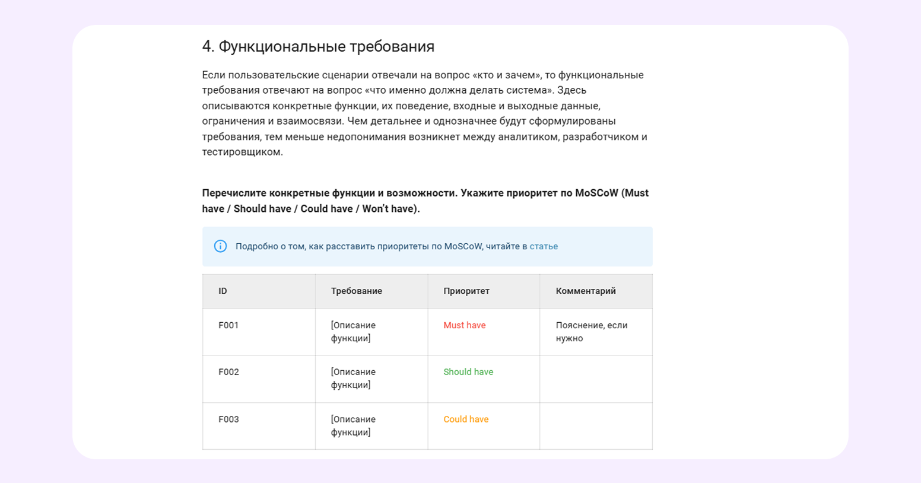Click the ID column header
921x483 pixels.
click(x=223, y=291)
